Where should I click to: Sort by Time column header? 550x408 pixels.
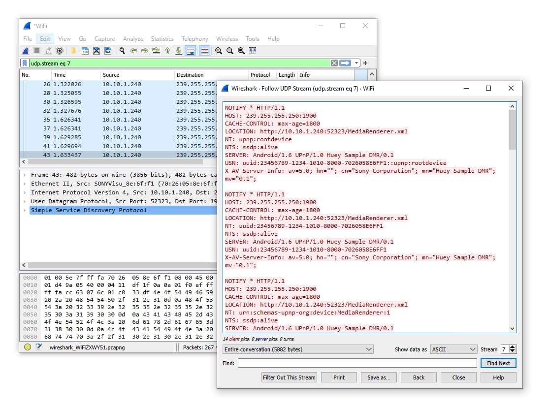(x=76, y=75)
